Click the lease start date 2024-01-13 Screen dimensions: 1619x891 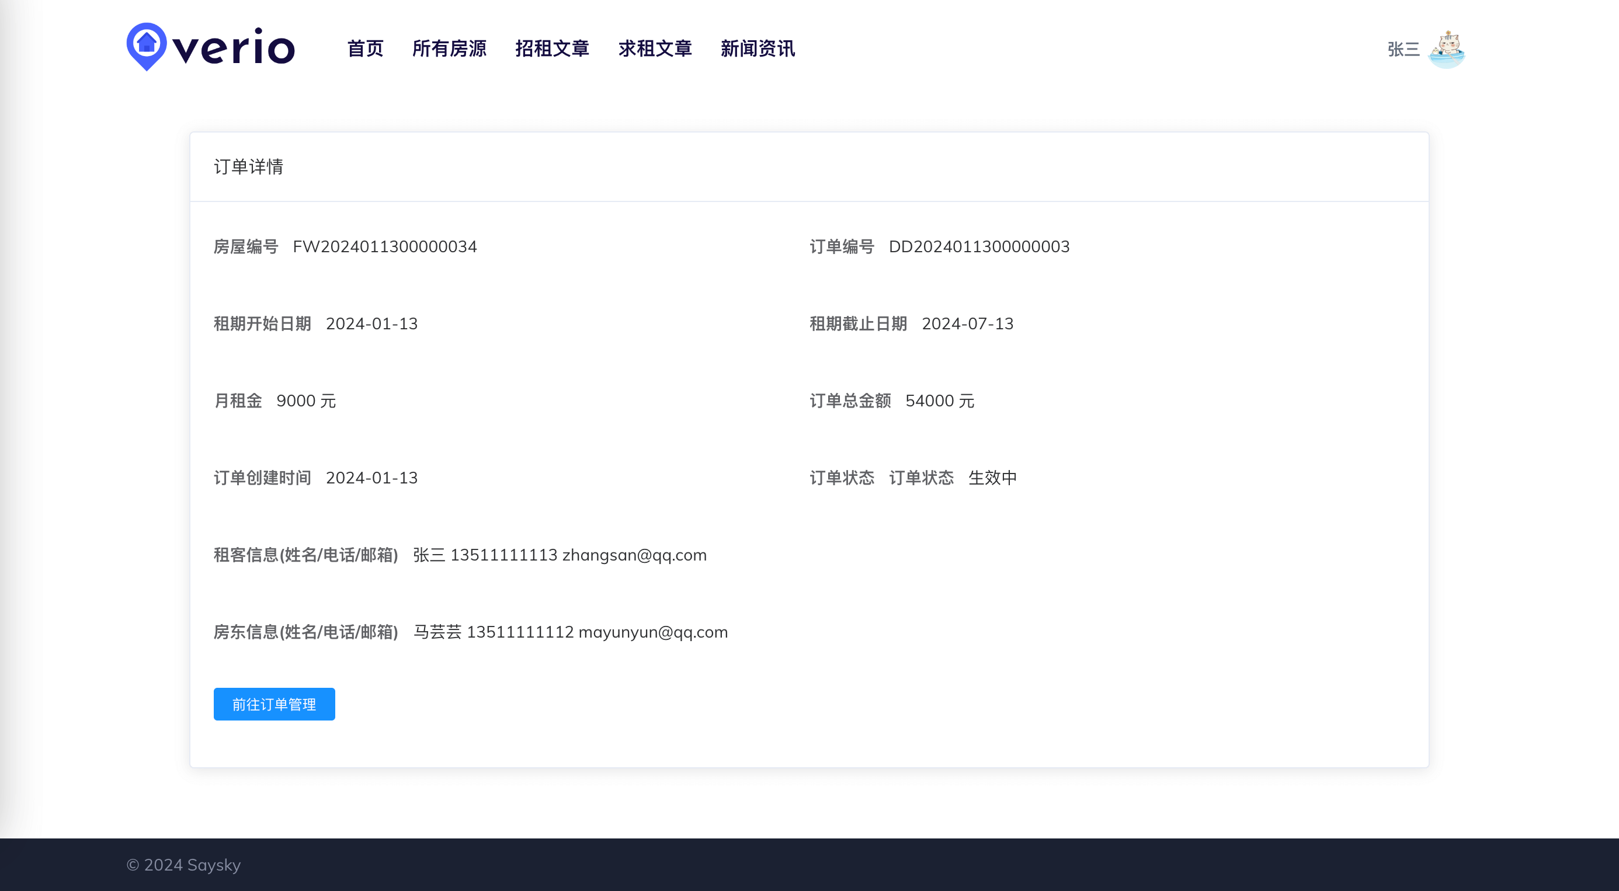[x=371, y=323]
